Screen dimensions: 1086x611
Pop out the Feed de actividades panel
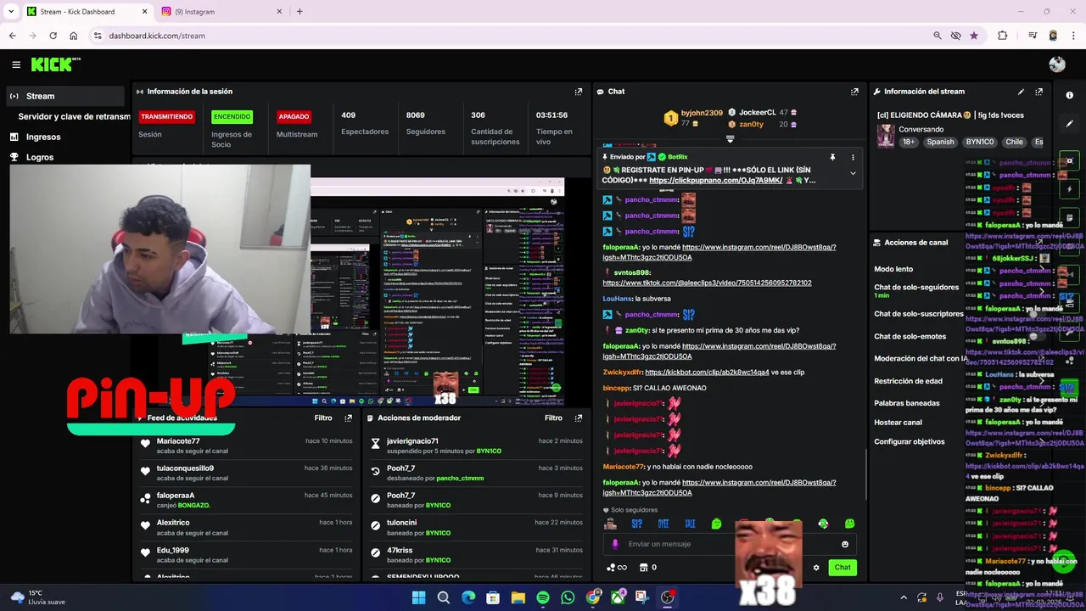pos(348,418)
